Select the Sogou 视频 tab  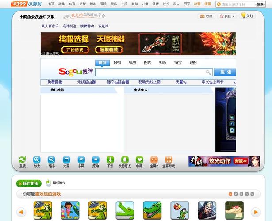tap(133, 63)
